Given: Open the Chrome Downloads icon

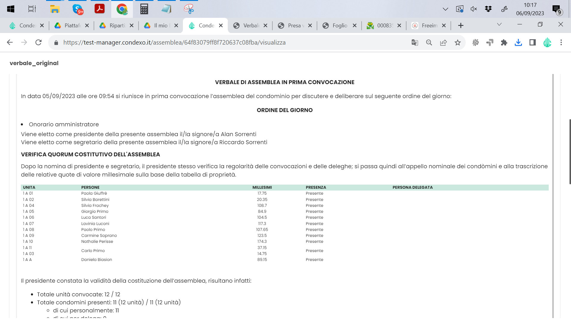Looking at the screenshot, I should 518,43.
